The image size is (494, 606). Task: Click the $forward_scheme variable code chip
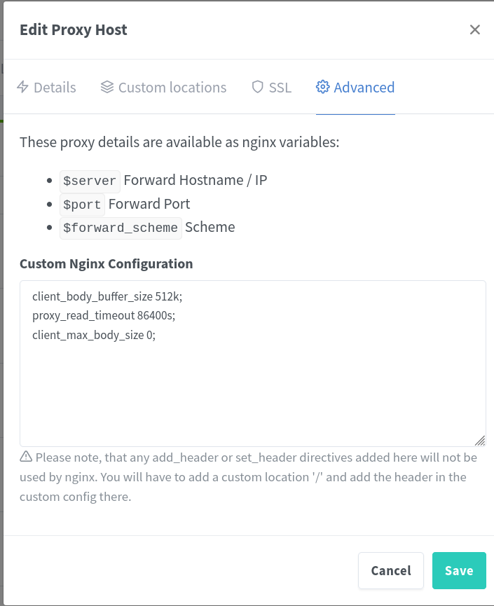pos(121,228)
